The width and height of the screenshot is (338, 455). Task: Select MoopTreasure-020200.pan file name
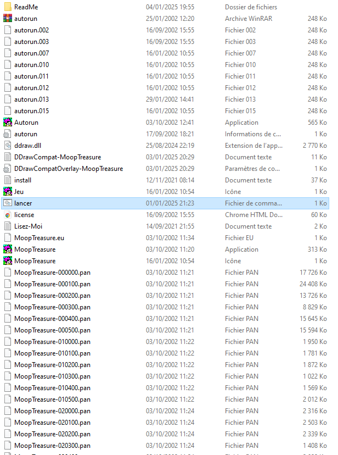(53, 434)
